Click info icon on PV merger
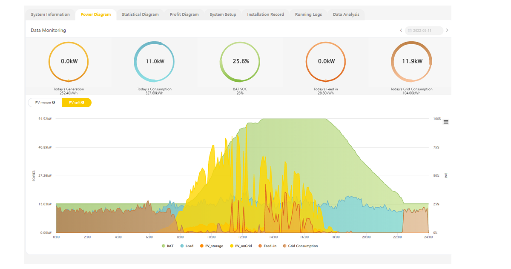 tap(53, 103)
